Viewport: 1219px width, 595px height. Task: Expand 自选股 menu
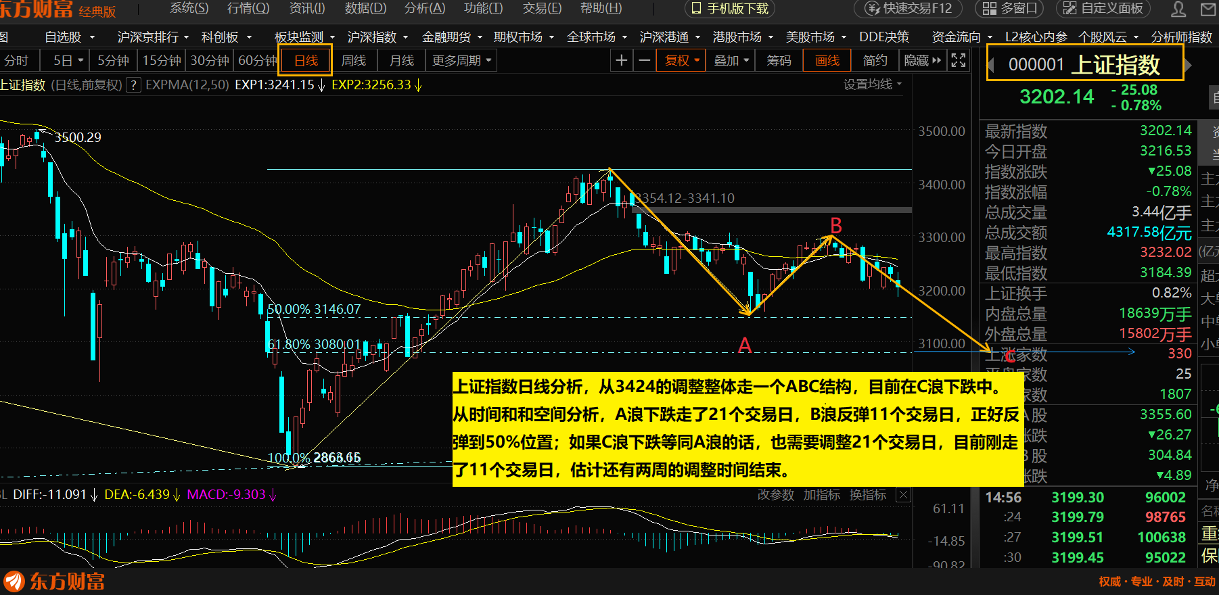[70, 37]
